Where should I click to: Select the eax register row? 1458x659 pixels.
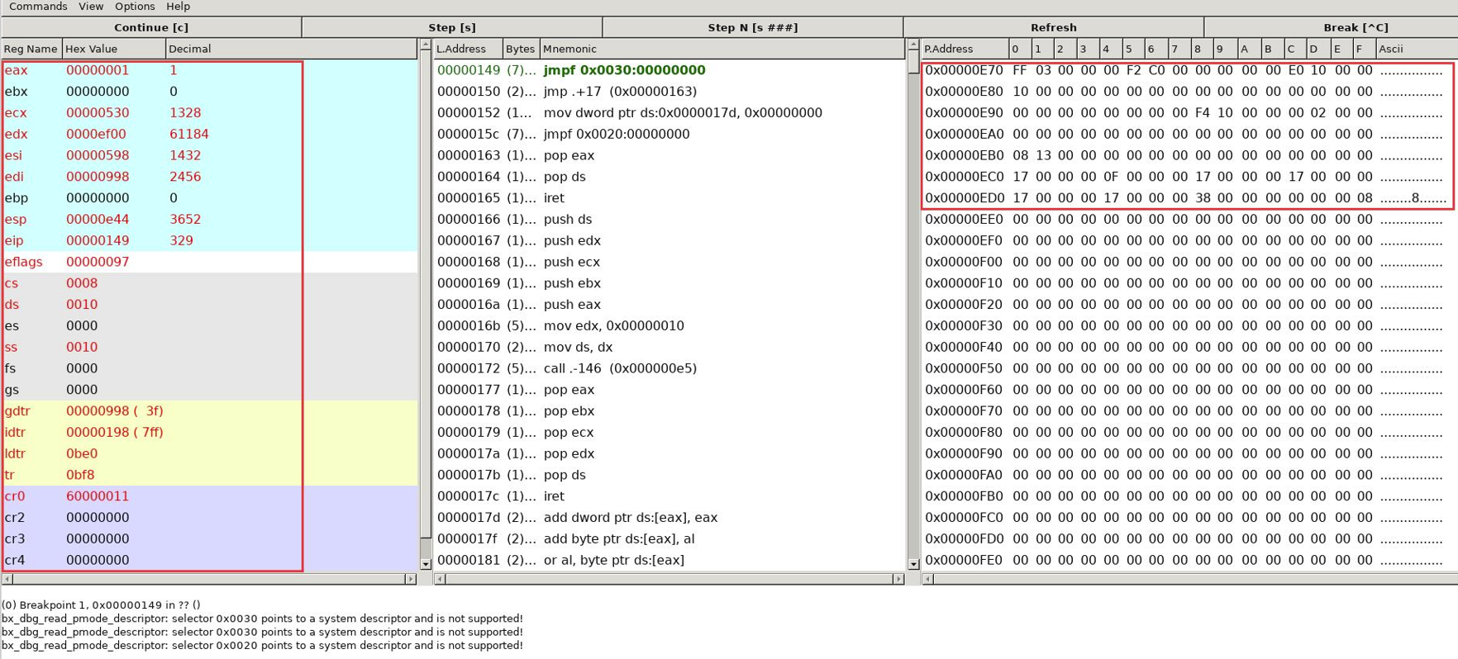pos(209,70)
